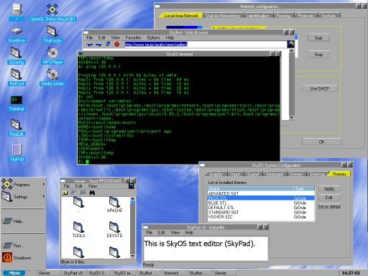The image size is (368, 276).
Task: Expand the Settings submenu in start menu
Action: (23, 197)
